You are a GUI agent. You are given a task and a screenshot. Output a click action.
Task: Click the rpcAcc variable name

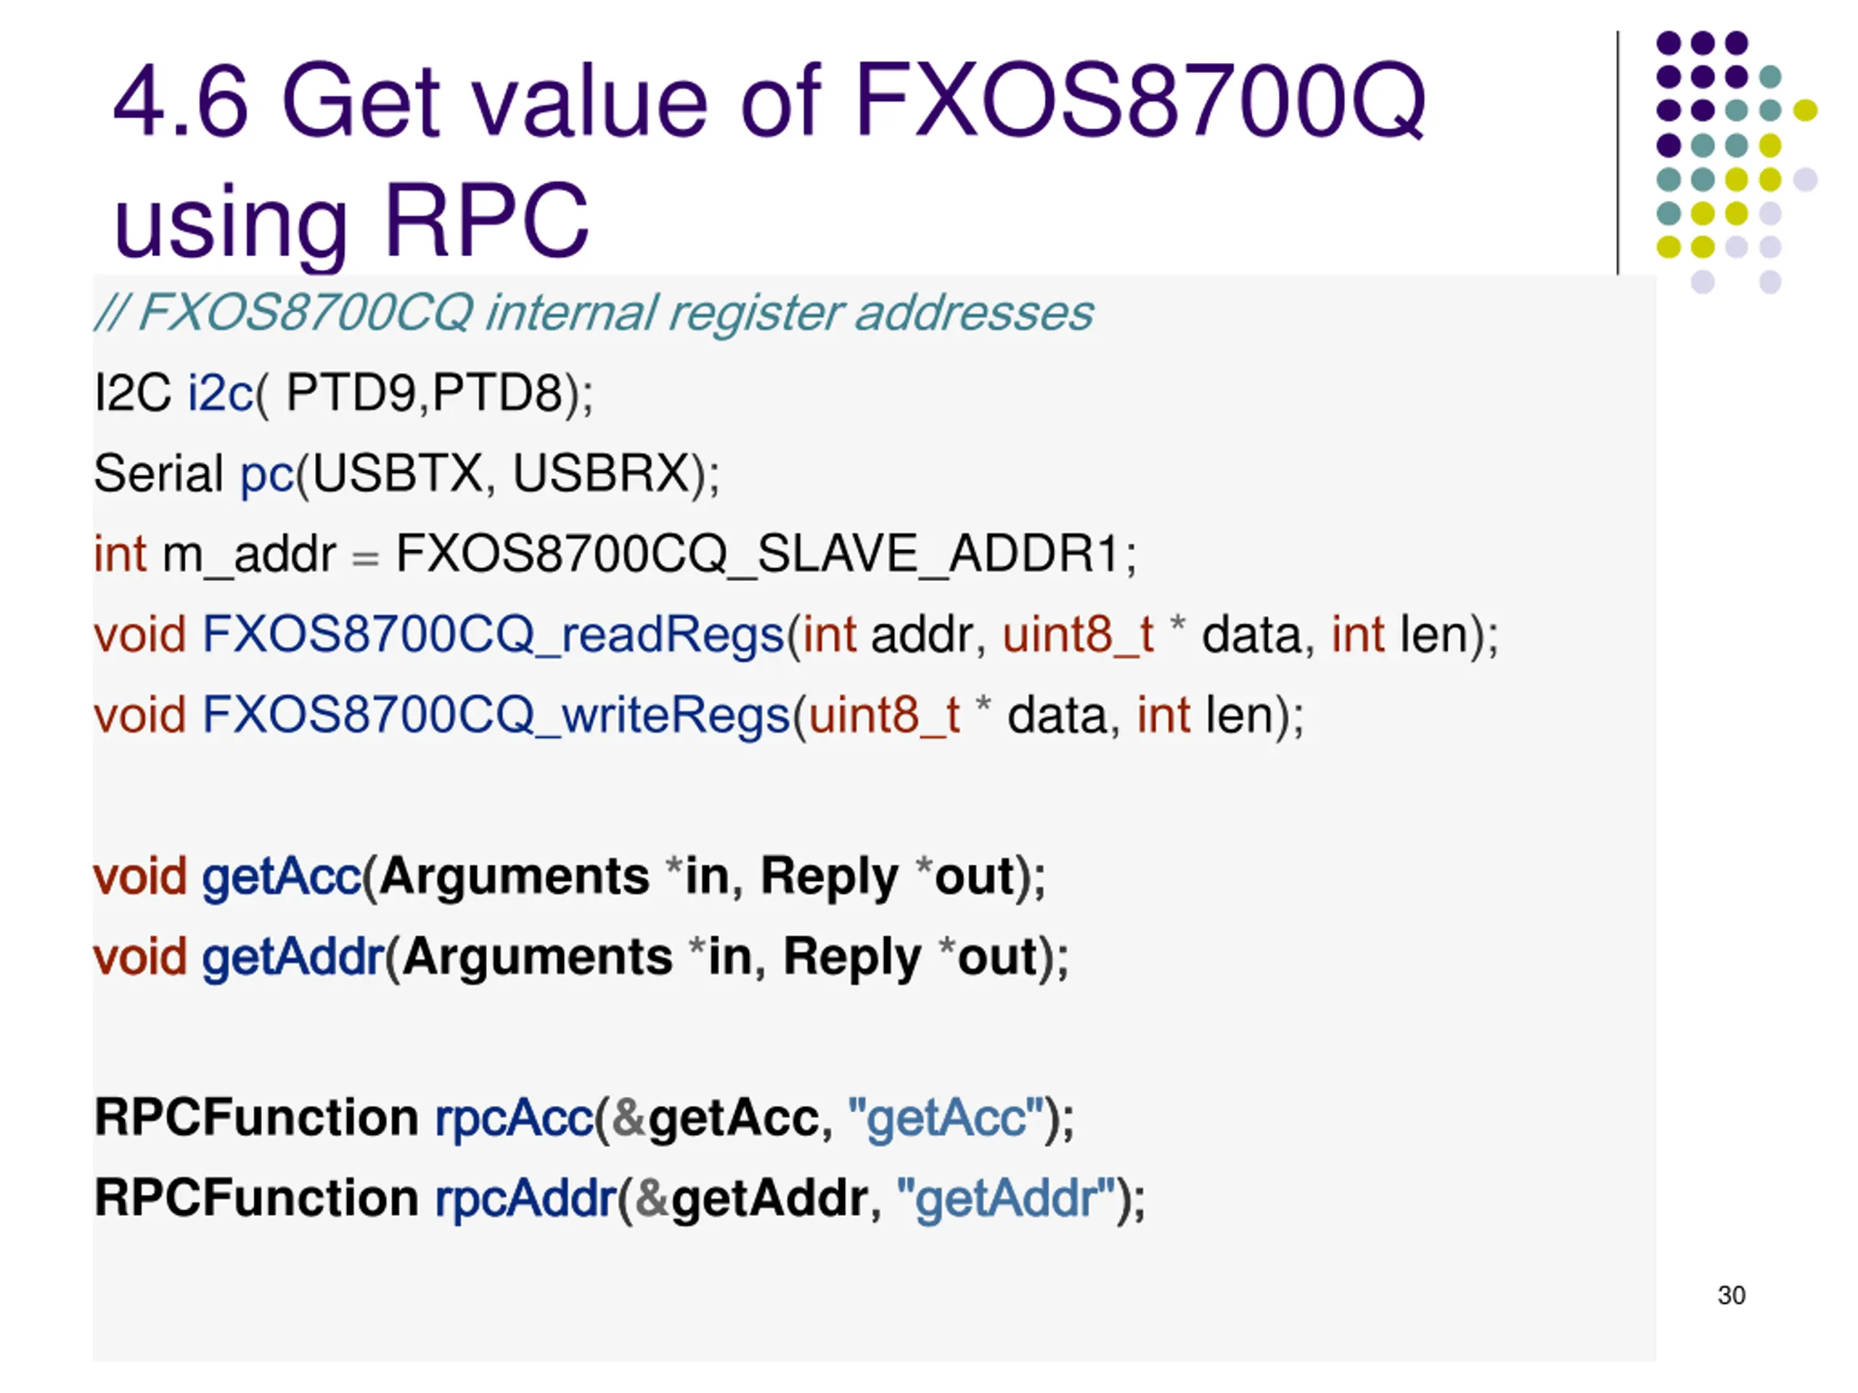[x=514, y=1117]
